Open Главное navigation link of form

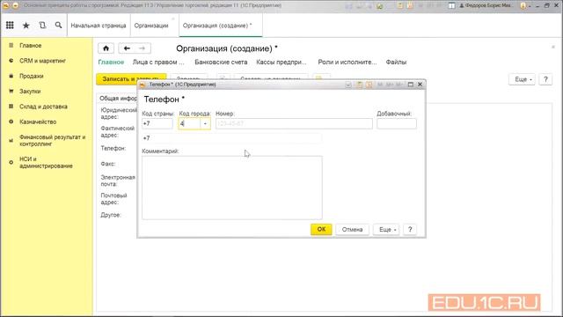pyautogui.click(x=111, y=63)
